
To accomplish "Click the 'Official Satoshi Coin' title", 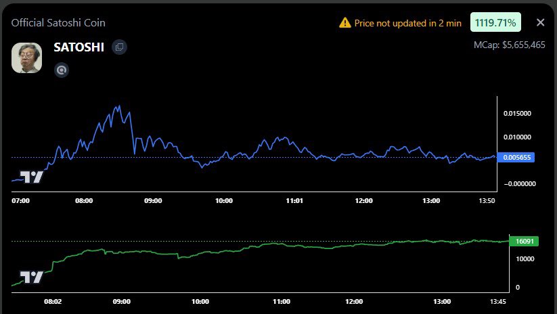I will [x=58, y=23].
